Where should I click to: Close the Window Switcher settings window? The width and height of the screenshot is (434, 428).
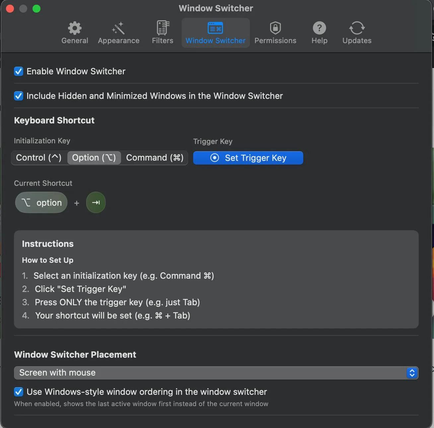click(x=10, y=9)
